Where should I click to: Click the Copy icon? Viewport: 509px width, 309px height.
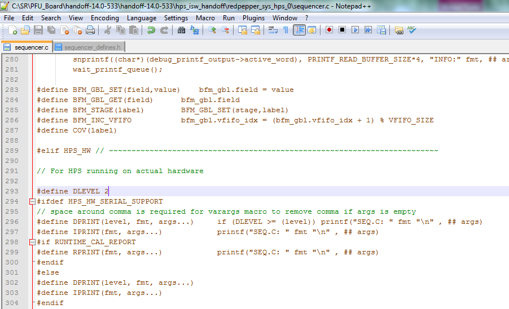pos(121,30)
